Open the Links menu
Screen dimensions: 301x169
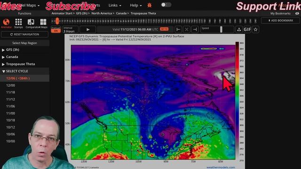pyautogui.click(x=115, y=5)
